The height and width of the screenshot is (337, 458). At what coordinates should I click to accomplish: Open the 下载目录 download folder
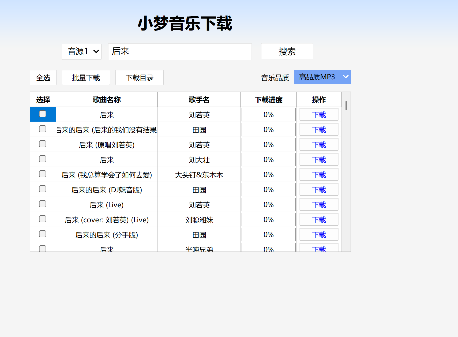139,78
